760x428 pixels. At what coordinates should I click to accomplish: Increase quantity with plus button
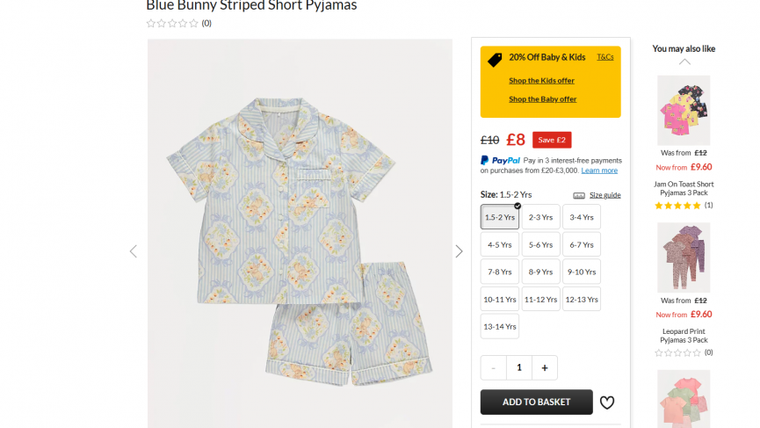[545, 367]
